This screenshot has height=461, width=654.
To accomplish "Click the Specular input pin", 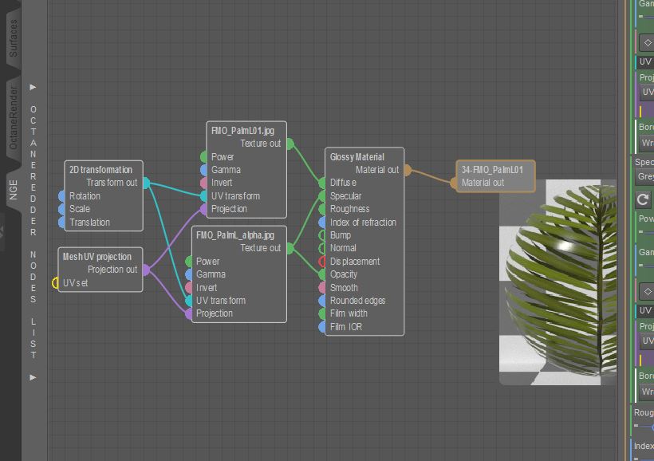I will (322, 195).
